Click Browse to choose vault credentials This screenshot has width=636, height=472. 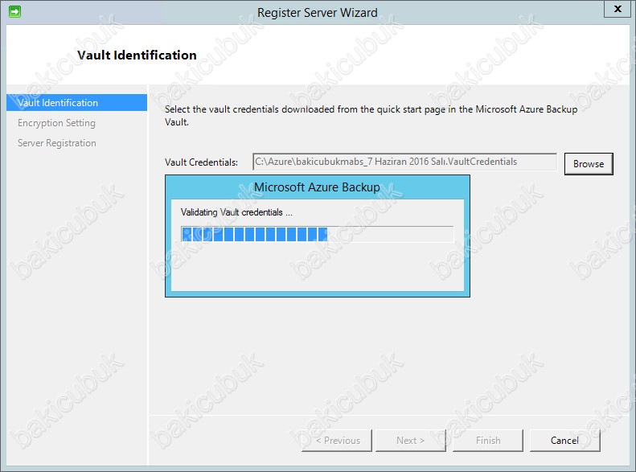coord(589,164)
